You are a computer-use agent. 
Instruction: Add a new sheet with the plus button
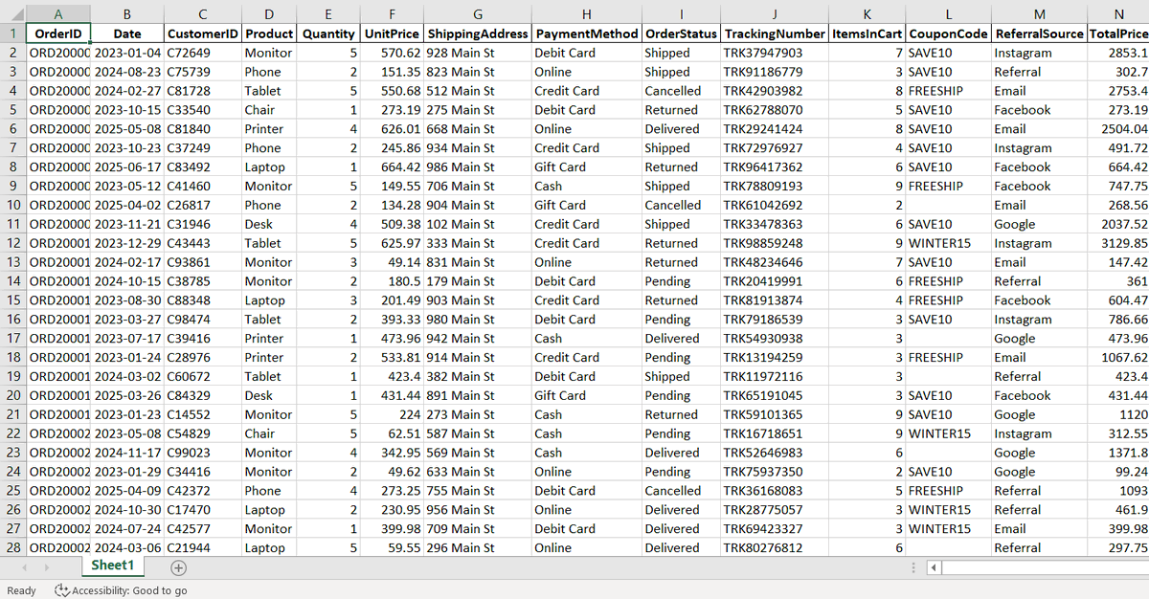click(x=177, y=567)
